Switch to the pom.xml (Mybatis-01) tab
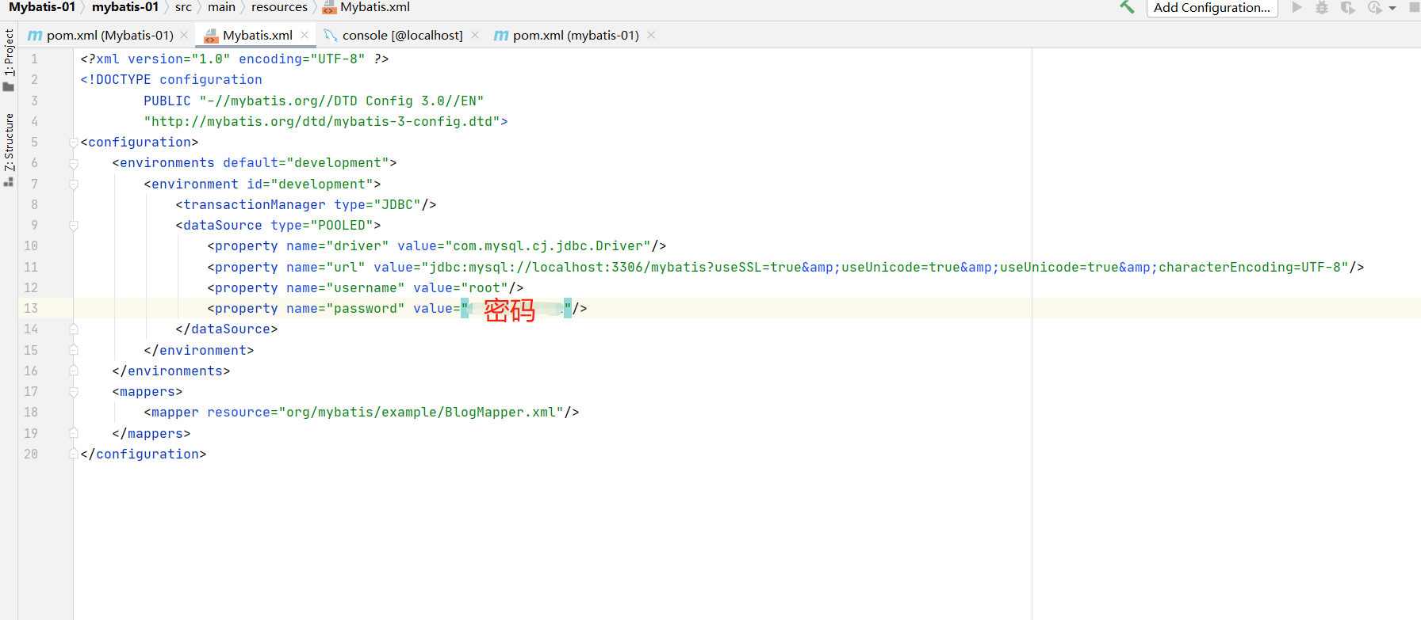Image resolution: width=1421 pixels, height=620 pixels. (110, 35)
